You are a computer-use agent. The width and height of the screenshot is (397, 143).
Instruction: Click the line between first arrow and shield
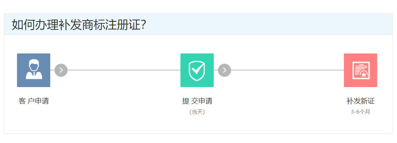tap(124, 70)
